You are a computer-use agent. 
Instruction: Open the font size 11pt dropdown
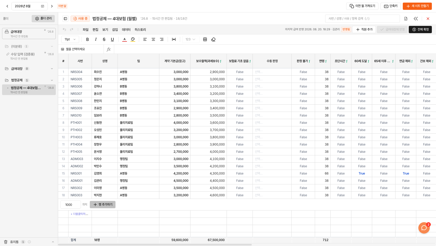(x=70, y=39)
